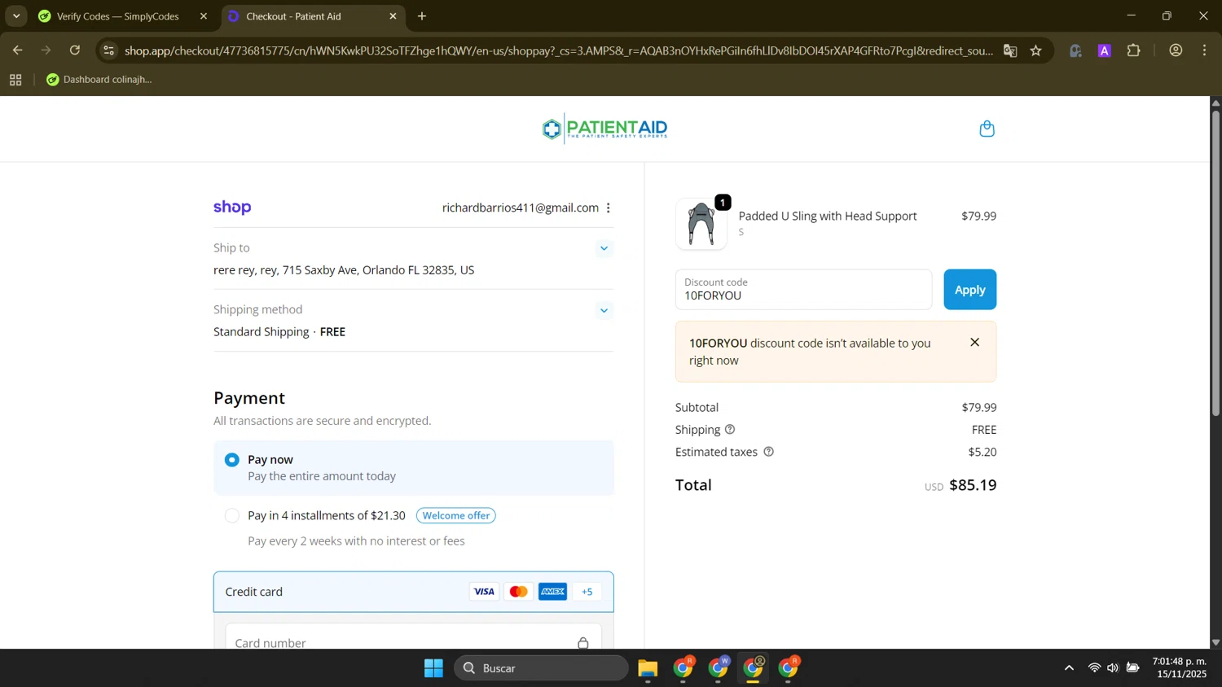Open Wi-Fi network settings in tray
The image size is (1222, 687).
[1094, 668]
